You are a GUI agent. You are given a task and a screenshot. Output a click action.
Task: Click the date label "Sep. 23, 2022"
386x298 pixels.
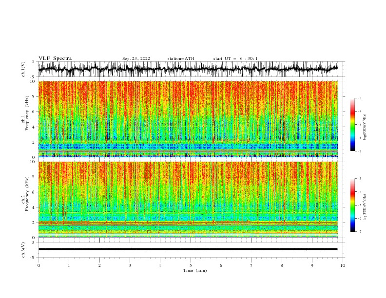point(136,58)
